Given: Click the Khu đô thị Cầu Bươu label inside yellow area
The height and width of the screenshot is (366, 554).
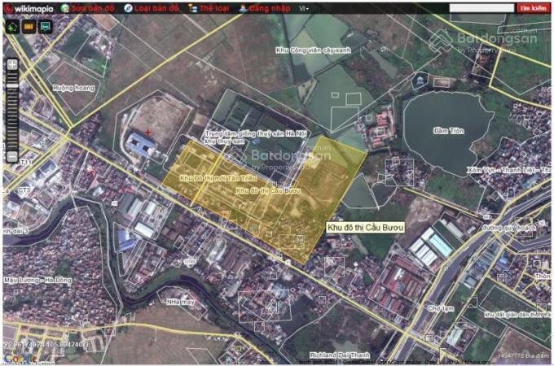Looking at the screenshot, I should 268,191.
